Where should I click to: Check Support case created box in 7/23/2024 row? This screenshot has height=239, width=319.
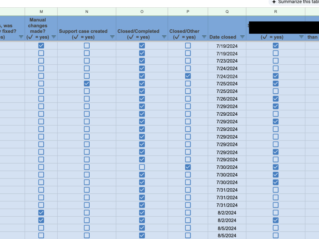pyautogui.click(x=87, y=61)
